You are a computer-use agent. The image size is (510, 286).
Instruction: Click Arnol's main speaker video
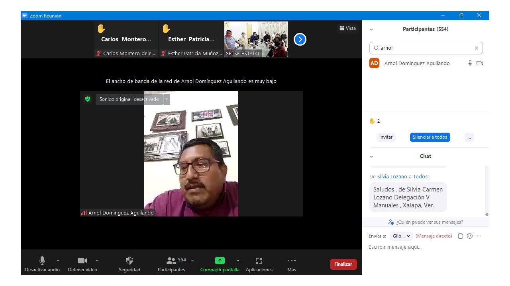tap(191, 154)
